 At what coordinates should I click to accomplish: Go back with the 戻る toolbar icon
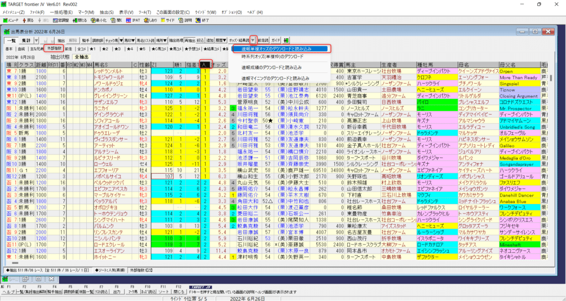(x=28, y=20)
